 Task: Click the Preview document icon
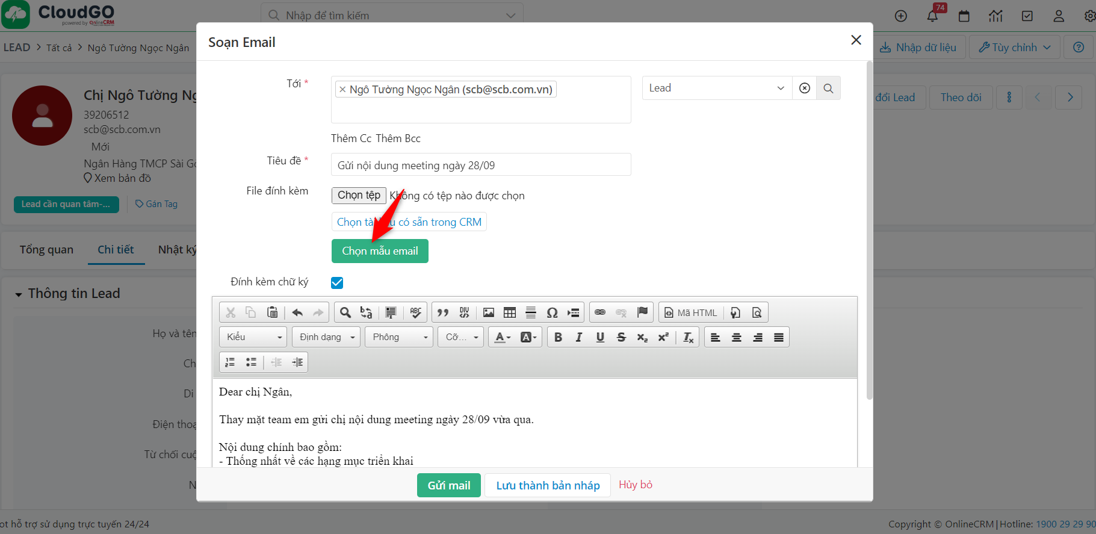point(757,312)
